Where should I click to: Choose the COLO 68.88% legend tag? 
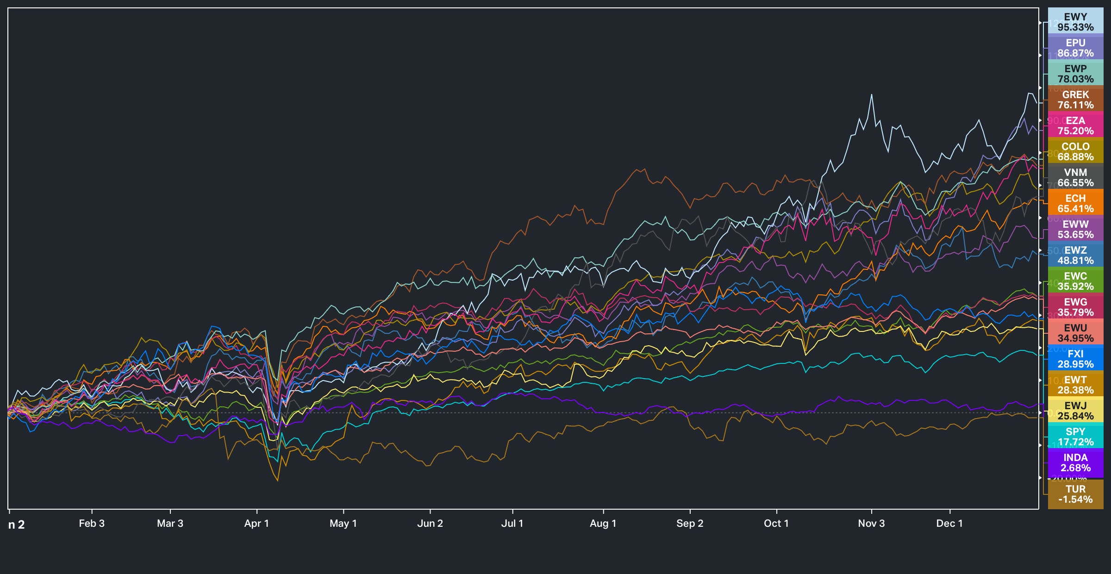click(x=1075, y=151)
